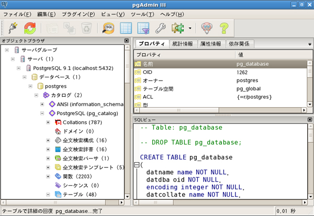Switch to the 統計情報 tab
This screenshot has width=314, height=216.
tap(183, 44)
